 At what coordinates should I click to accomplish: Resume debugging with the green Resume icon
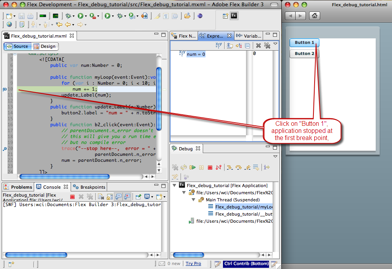tap(192, 167)
